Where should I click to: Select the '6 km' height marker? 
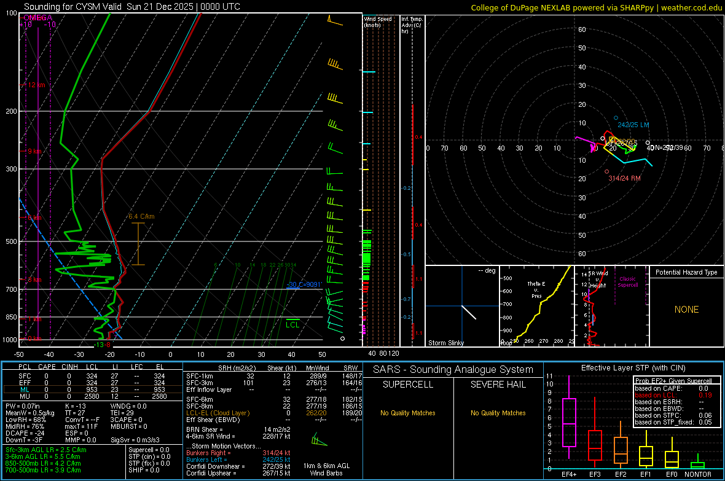coord(34,217)
